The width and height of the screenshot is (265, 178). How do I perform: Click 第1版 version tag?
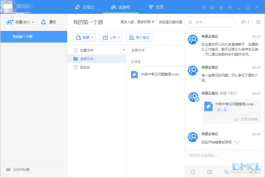coord(222,110)
